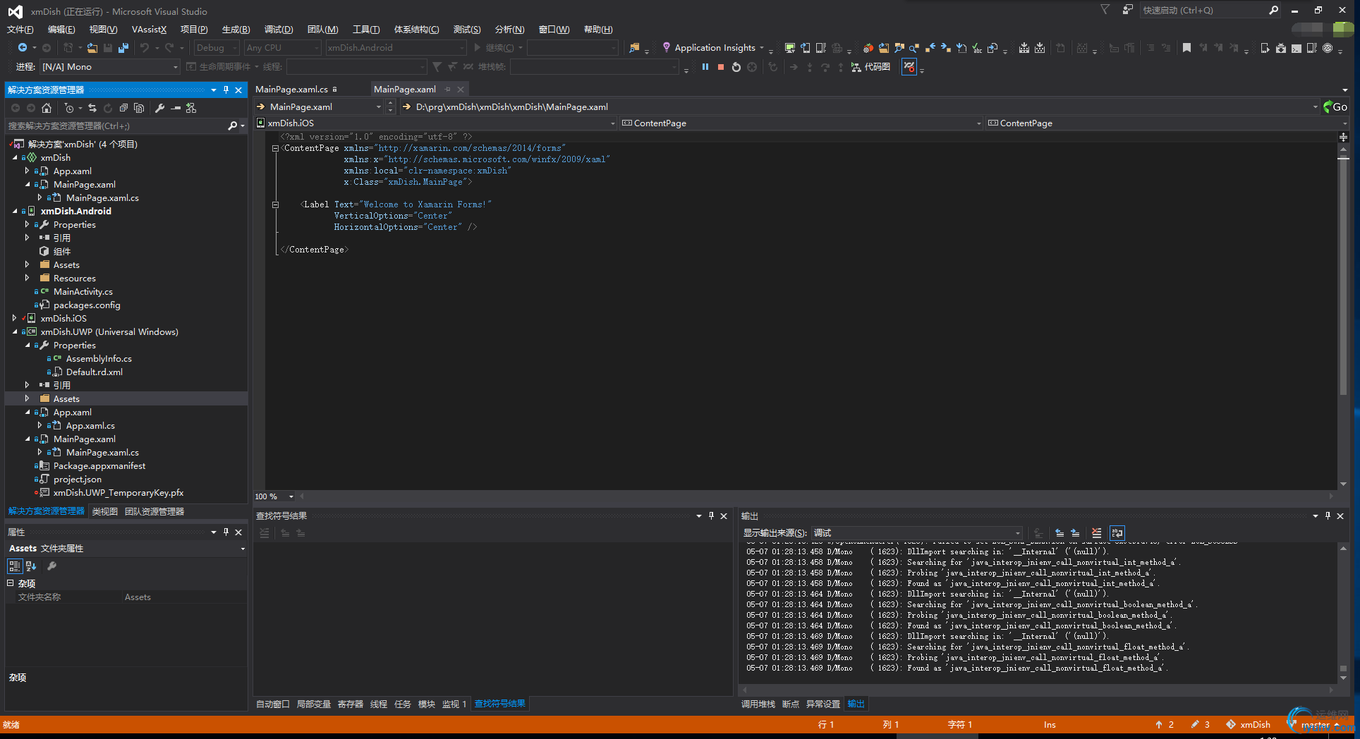
Task: Pause debugging with the Break All button
Action: click(x=705, y=67)
